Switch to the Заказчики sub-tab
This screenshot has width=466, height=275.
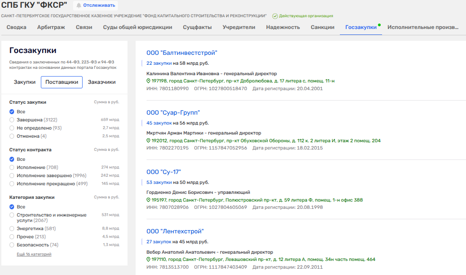(102, 82)
